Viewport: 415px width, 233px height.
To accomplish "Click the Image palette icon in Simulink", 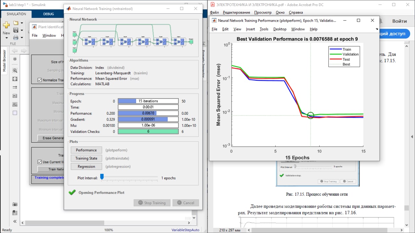I will click(15, 104).
